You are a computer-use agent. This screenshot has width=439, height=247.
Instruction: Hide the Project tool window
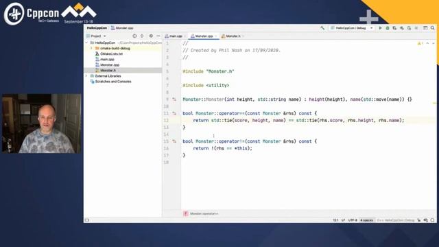coord(158,36)
